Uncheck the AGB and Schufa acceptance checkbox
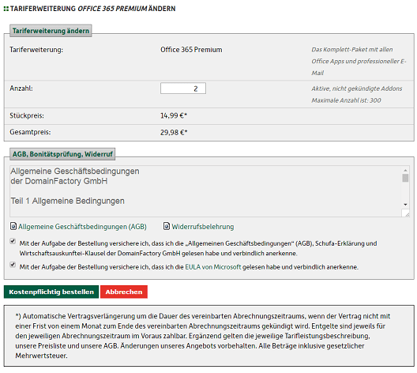 (x=13, y=241)
